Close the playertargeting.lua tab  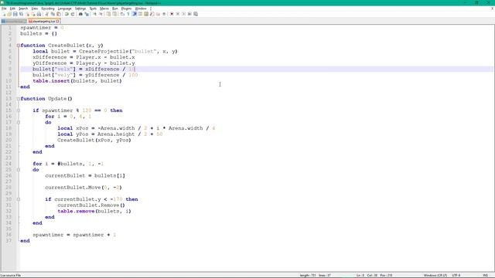pos(57,21)
